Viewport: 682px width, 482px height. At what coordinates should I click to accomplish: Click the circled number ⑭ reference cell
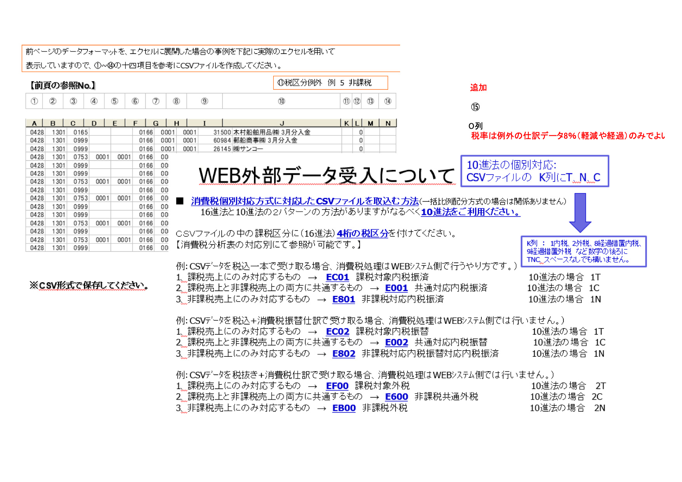pos(388,101)
